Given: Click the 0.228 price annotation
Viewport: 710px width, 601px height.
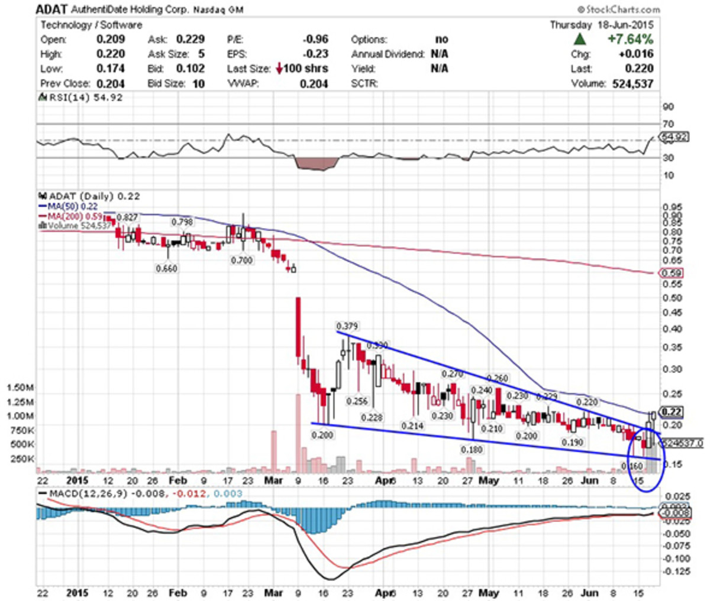Looking at the screenshot, I should tap(372, 417).
